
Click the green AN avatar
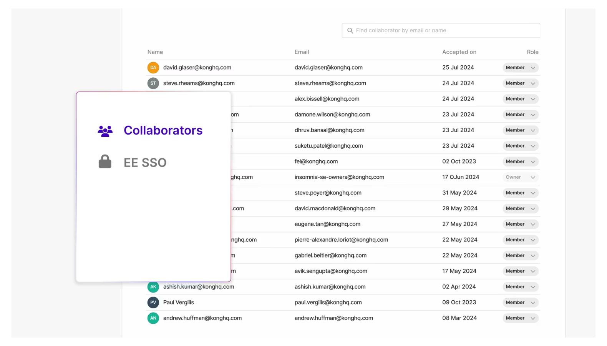point(153,318)
